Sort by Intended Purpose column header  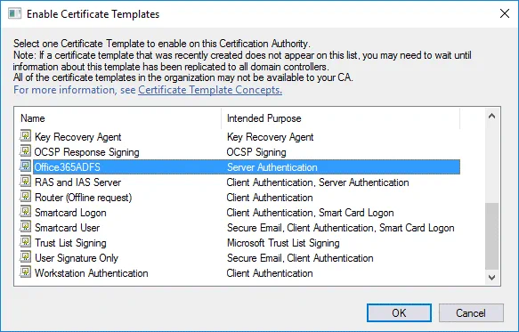click(341, 118)
